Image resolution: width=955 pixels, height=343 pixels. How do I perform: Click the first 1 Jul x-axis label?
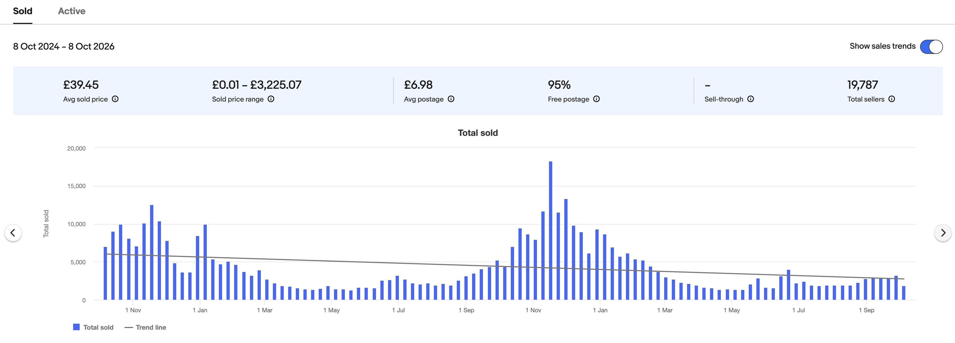click(399, 310)
